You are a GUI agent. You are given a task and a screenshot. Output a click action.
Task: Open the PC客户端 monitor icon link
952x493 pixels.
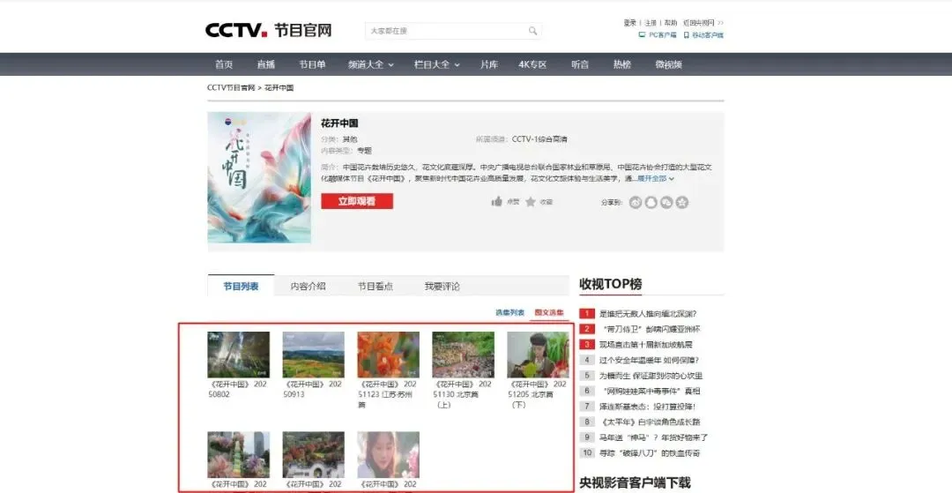tap(642, 35)
